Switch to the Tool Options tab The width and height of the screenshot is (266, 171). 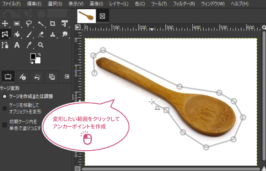[x=8, y=77]
